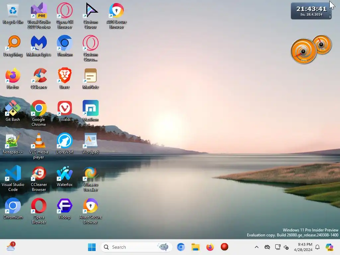Launch Copilot Preview from the taskbar
Viewport: 340px width, 255px height.
329,247
